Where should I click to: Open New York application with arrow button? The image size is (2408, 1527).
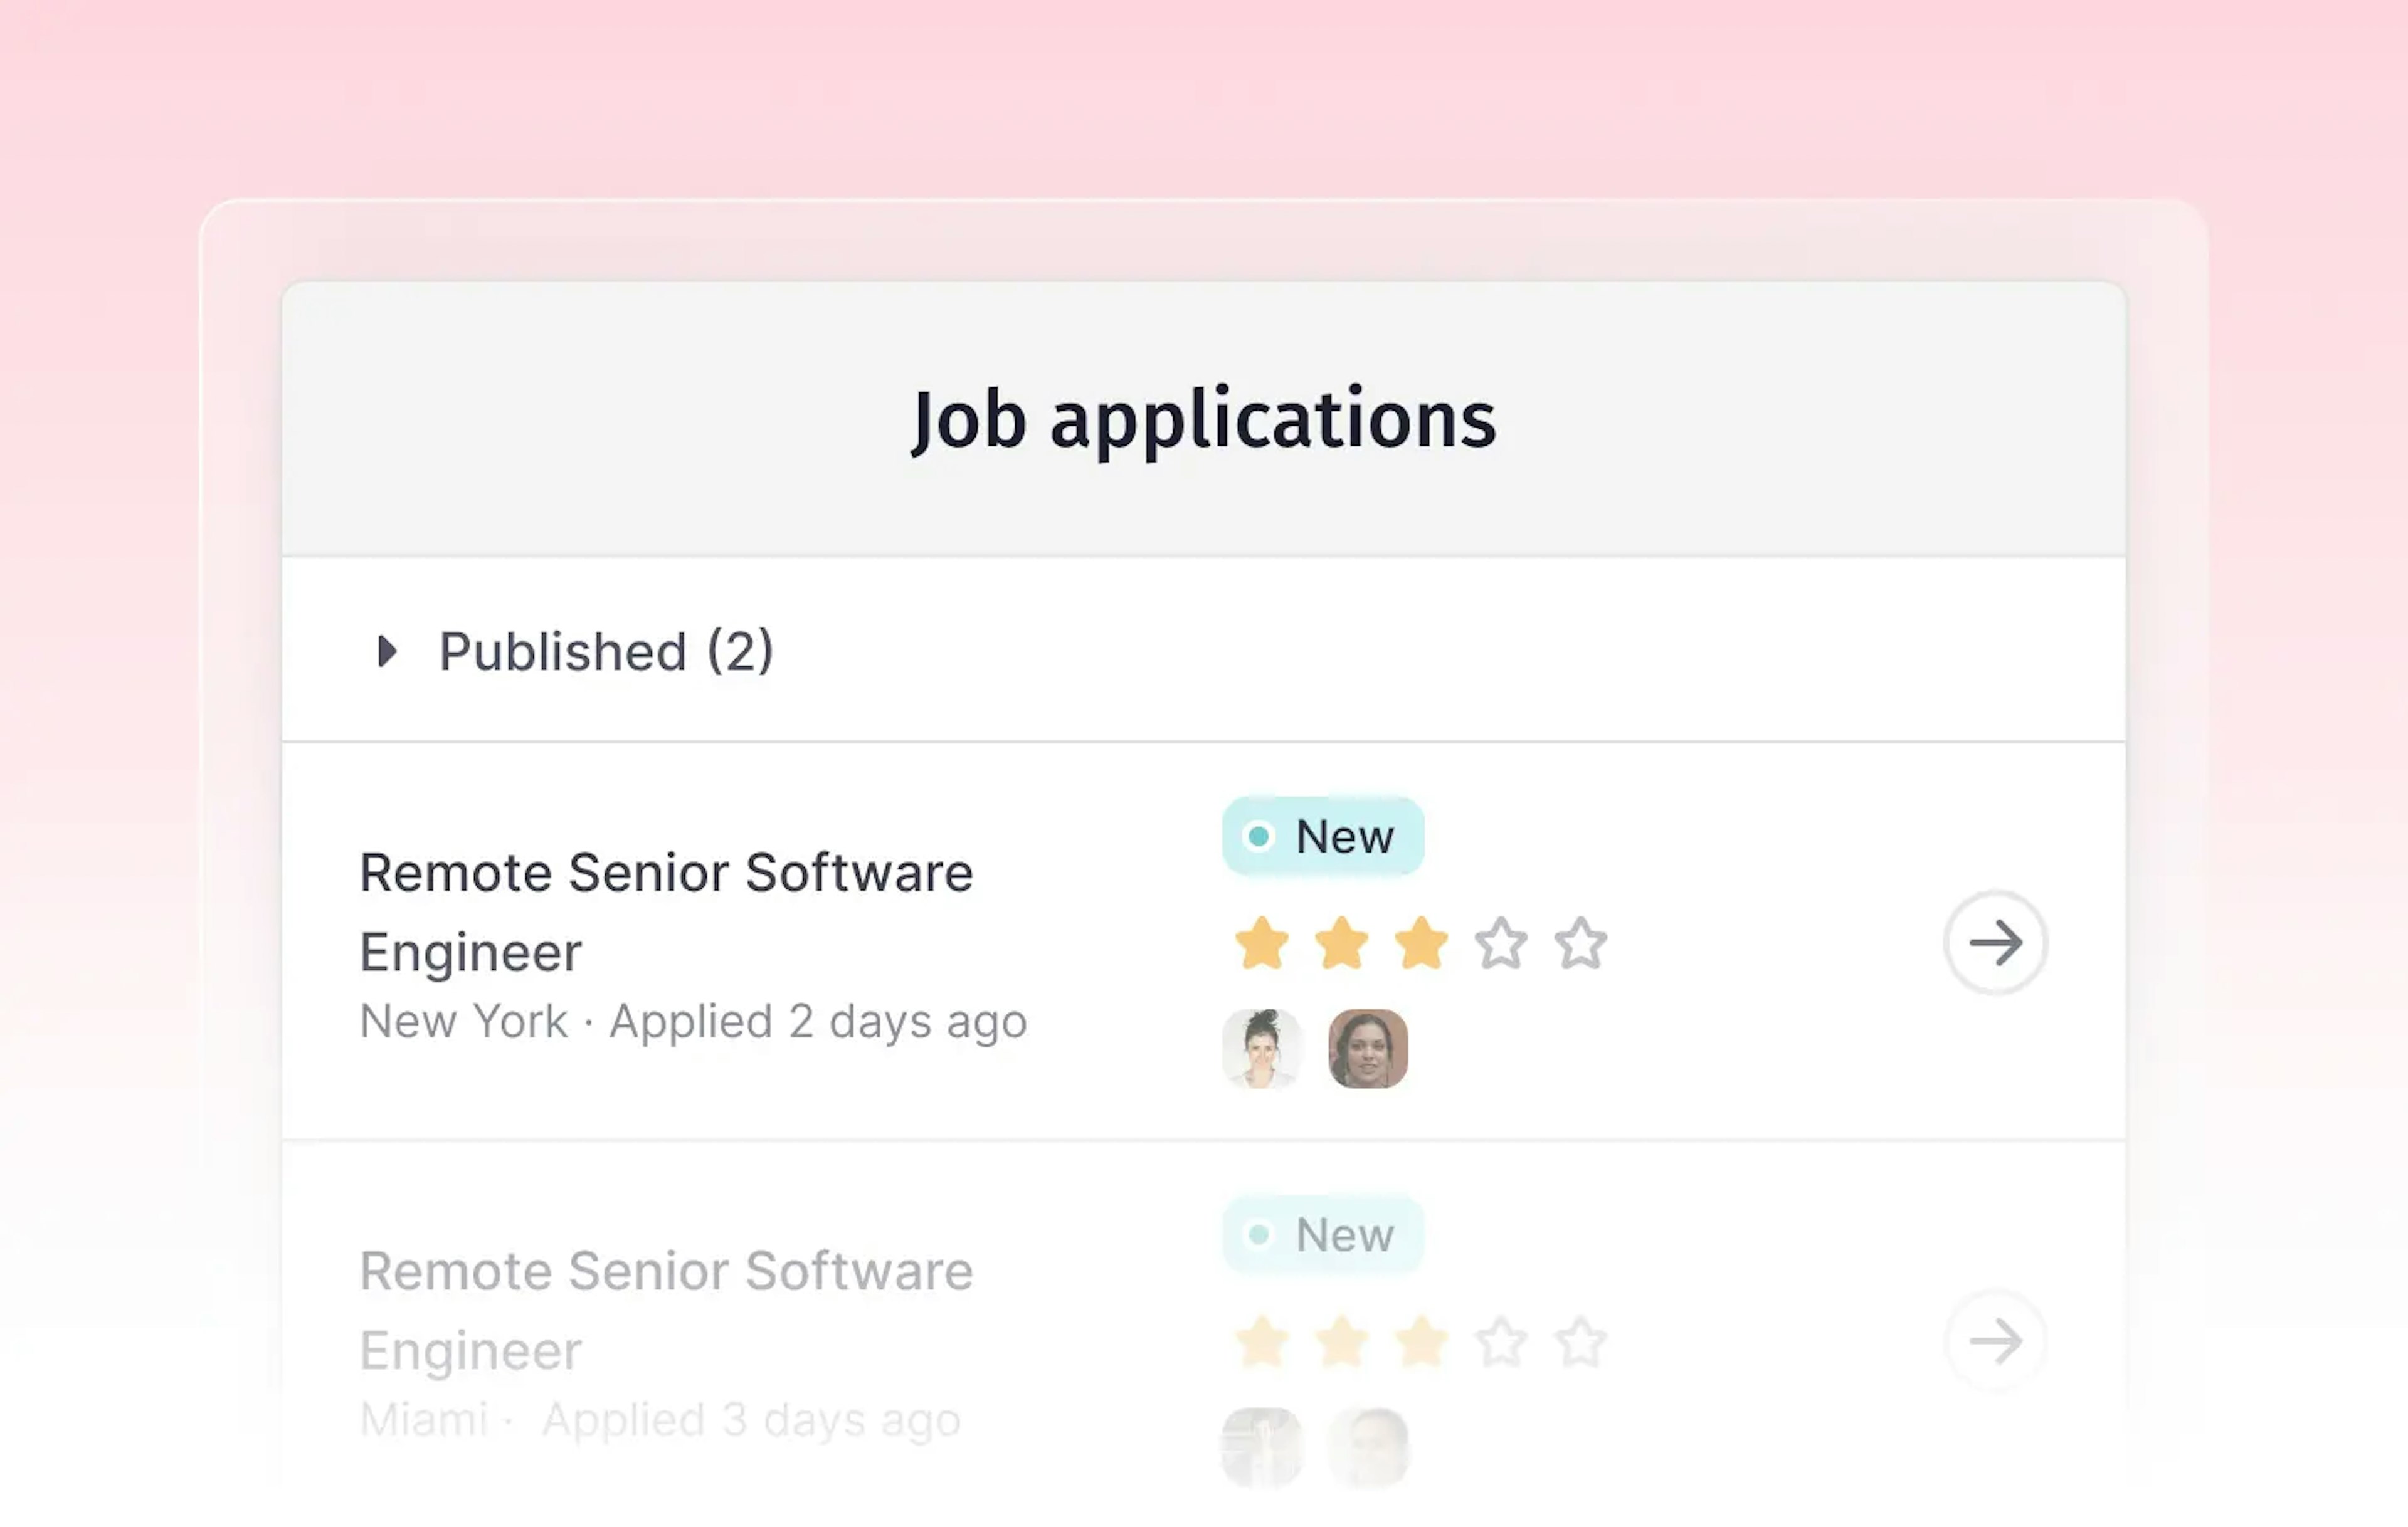tap(1995, 942)
